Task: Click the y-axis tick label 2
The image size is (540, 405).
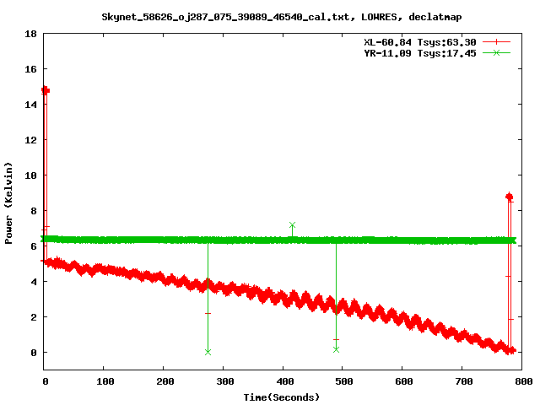Action: coord(34,317)
